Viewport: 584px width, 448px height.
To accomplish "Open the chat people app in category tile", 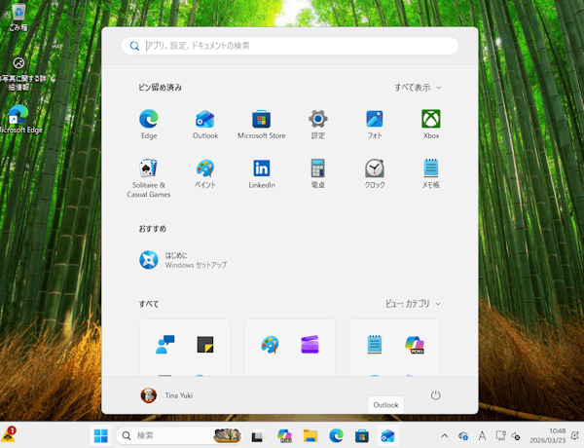I will tap(165, 345).
